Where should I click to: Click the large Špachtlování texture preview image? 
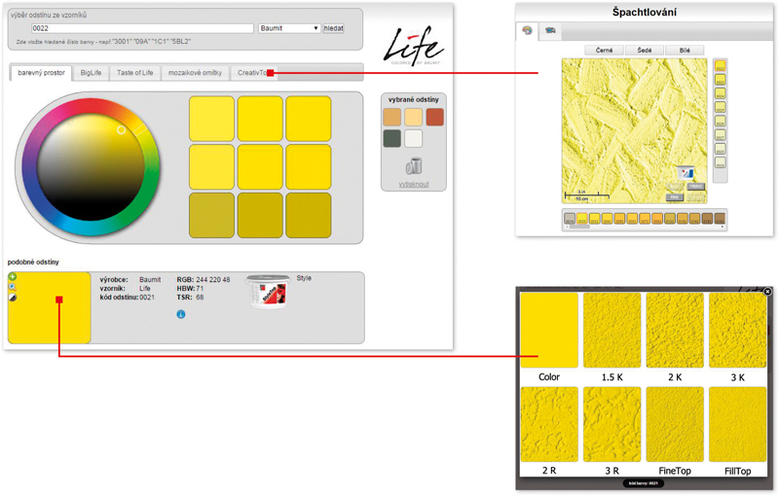point(635,131)
